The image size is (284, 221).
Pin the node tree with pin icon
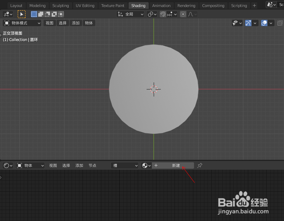click(x=200, y=165)
